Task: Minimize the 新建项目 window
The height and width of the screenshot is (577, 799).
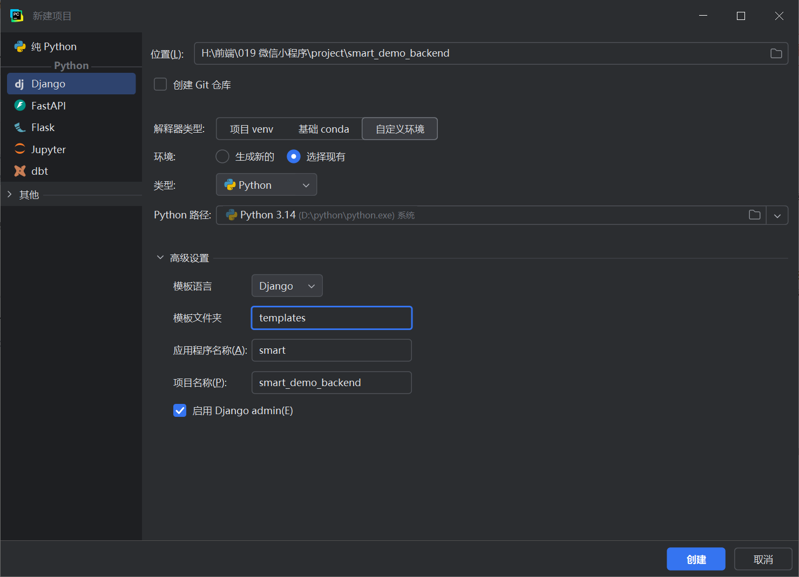Action: tap(703, 16)
